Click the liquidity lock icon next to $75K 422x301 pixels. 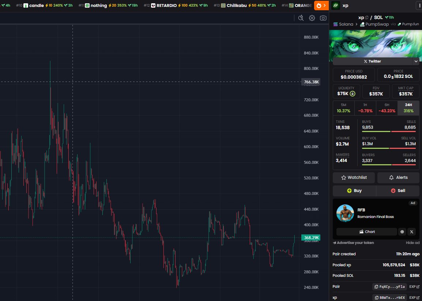coord(353,94)
